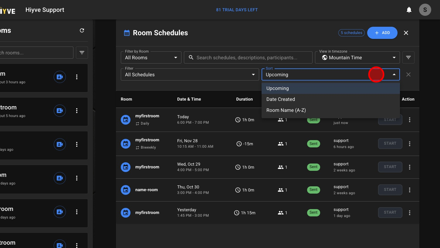Screen dimensions: 440x248
Task: Open three-dot menu for the Today schedule
Action: coord(409,120)
